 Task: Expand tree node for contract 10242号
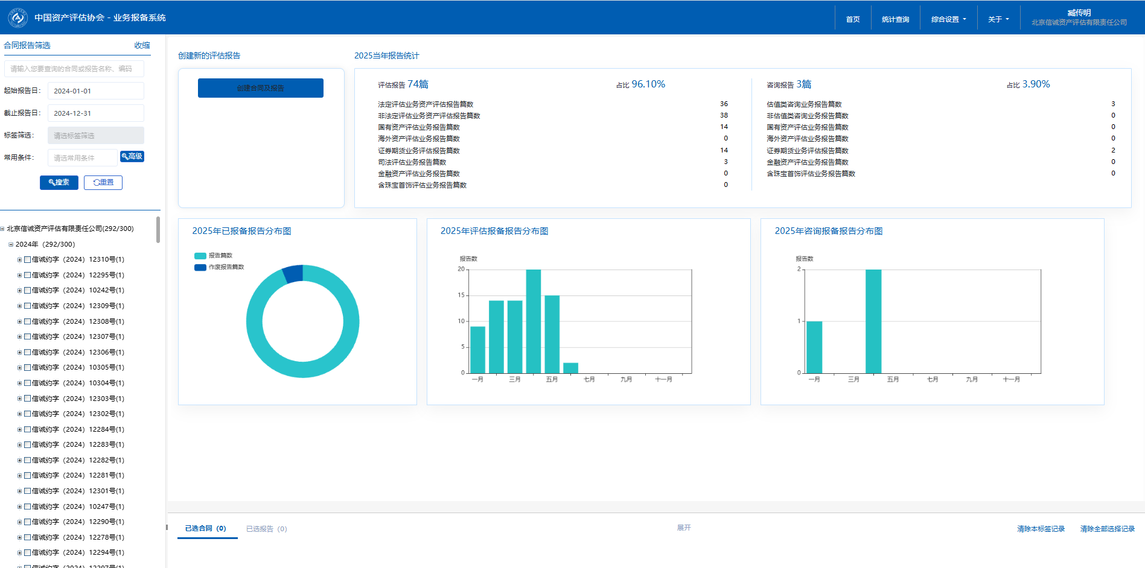[19, 291]
